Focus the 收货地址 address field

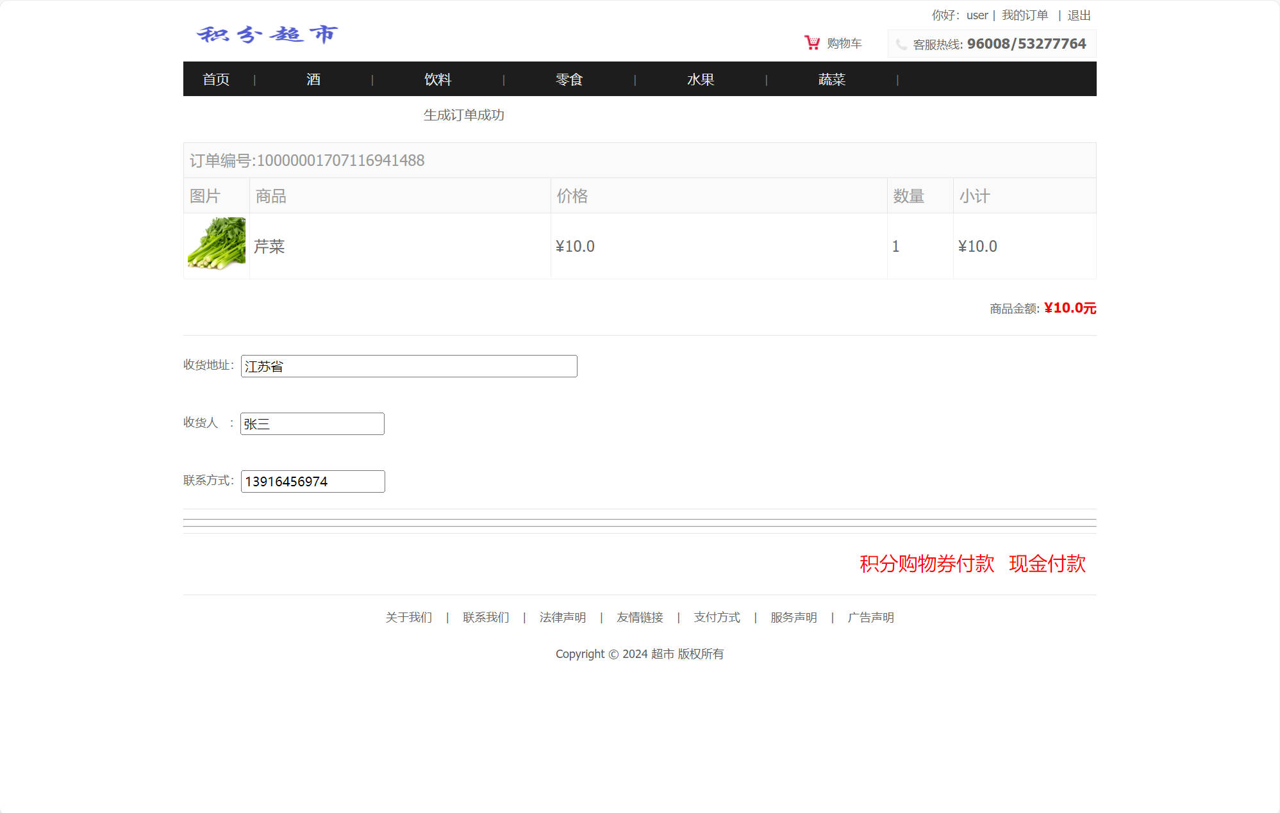click(409, 366)
